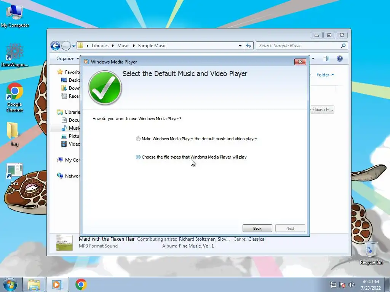Click the Classical genre value

tap(257, 239)
